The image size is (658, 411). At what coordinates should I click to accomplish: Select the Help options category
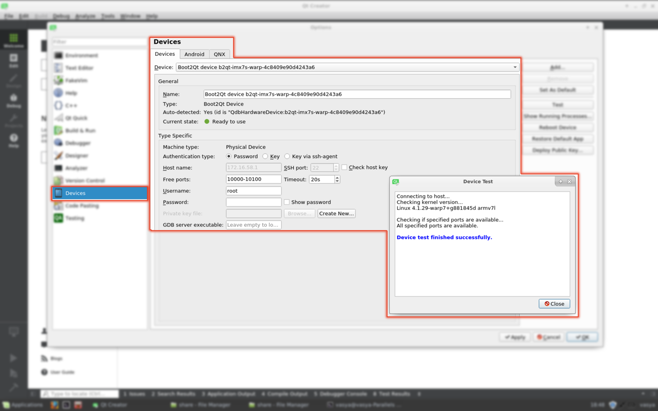[x=100, y=93]
